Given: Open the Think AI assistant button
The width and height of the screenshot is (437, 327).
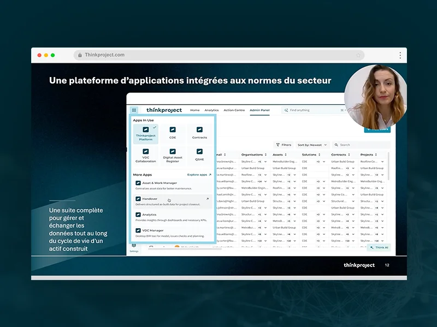Looking at the screenshot, I should pyautogui.click(x=379, y=247).
